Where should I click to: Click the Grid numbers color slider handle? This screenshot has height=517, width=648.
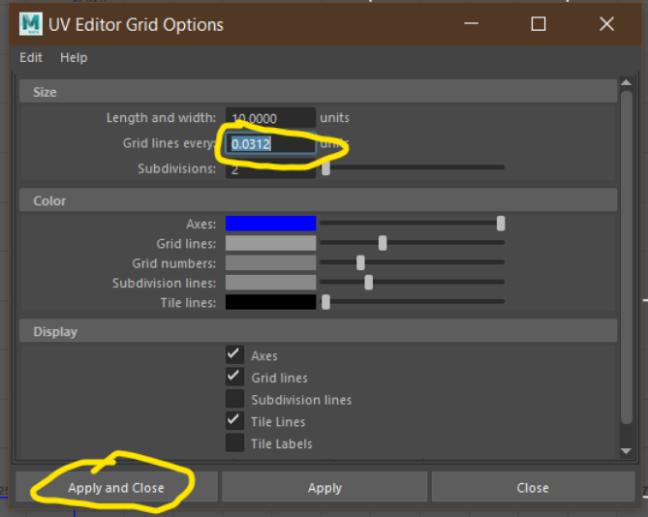(360, 262)
